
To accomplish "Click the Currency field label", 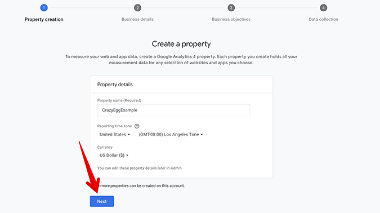I will coord(105,147).
